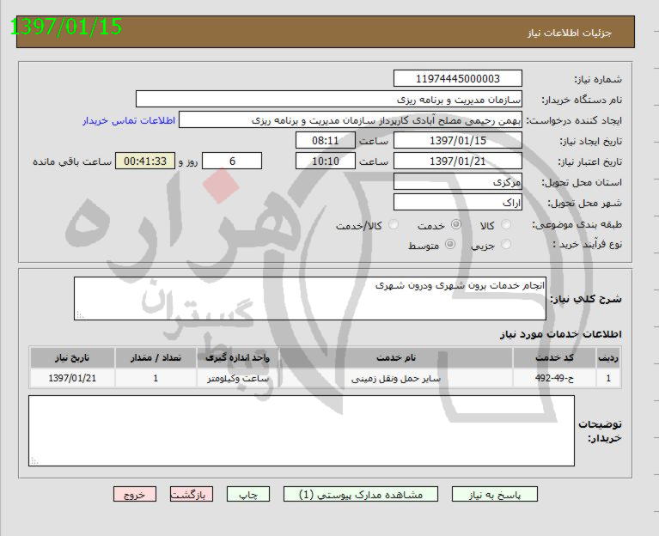Click the شرح کلی نیاز description textarea
Screen dimensions: 659x536
coord(310,298)
